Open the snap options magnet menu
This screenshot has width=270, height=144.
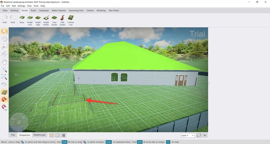(4, 107)
